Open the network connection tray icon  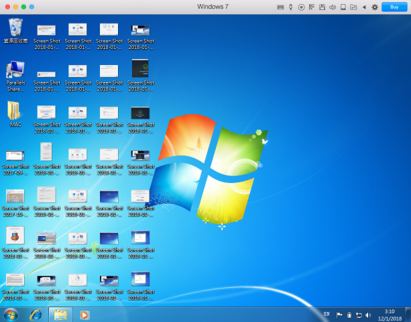[x=359, y=315]
